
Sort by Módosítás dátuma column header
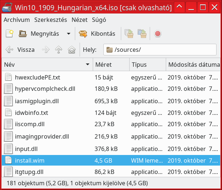tap(193, 65)
